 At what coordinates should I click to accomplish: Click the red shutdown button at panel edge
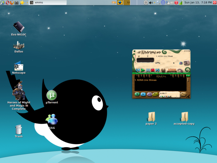(x=215, y=2)
